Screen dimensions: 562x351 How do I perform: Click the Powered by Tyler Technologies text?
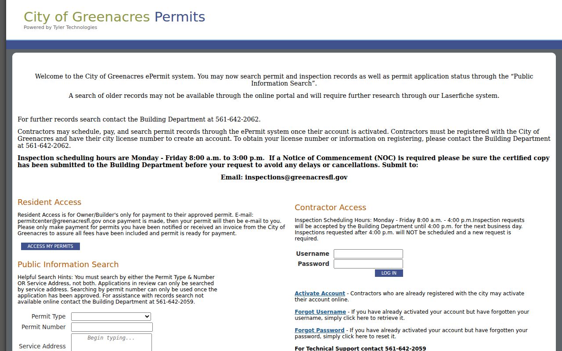(x=60, y=27)
